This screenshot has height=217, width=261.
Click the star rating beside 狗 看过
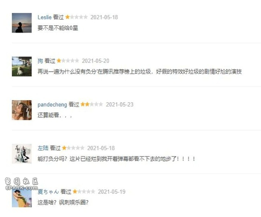coord(68,61)
